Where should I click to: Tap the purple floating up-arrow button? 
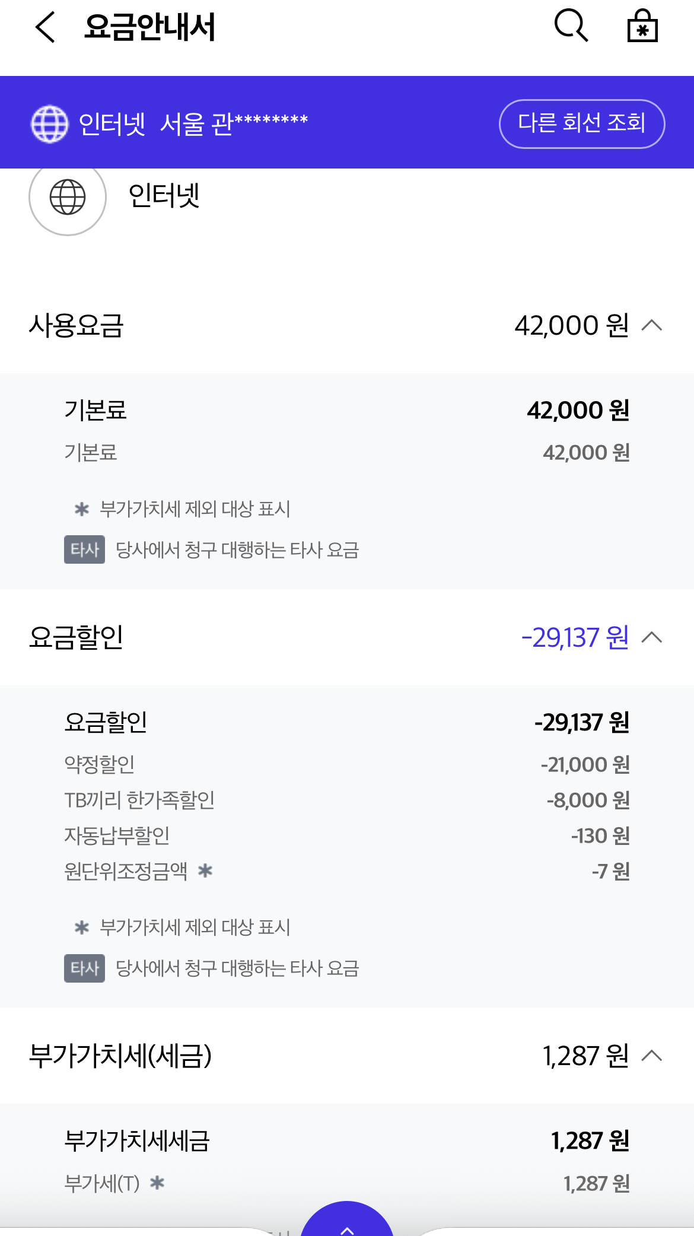pyautogui.click(x=347, y=1222)
